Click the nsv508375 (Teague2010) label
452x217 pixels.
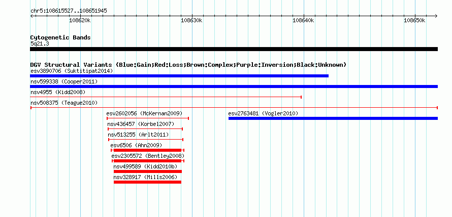pyautogui.click(x=64, y=103)
